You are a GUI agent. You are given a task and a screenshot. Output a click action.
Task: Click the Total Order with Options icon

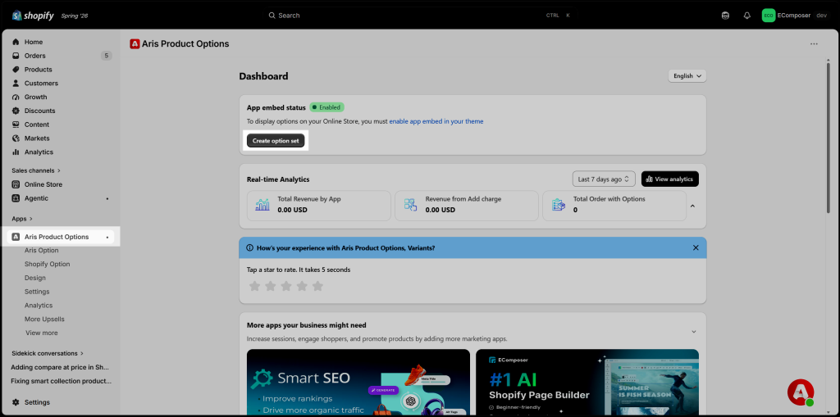tap(559, 205)
